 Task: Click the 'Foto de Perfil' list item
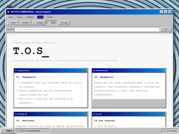point(107,126)
